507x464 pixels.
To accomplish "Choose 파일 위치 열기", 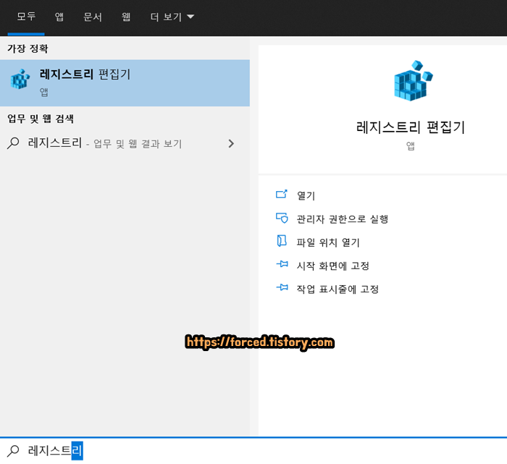I will coord(328,242).
